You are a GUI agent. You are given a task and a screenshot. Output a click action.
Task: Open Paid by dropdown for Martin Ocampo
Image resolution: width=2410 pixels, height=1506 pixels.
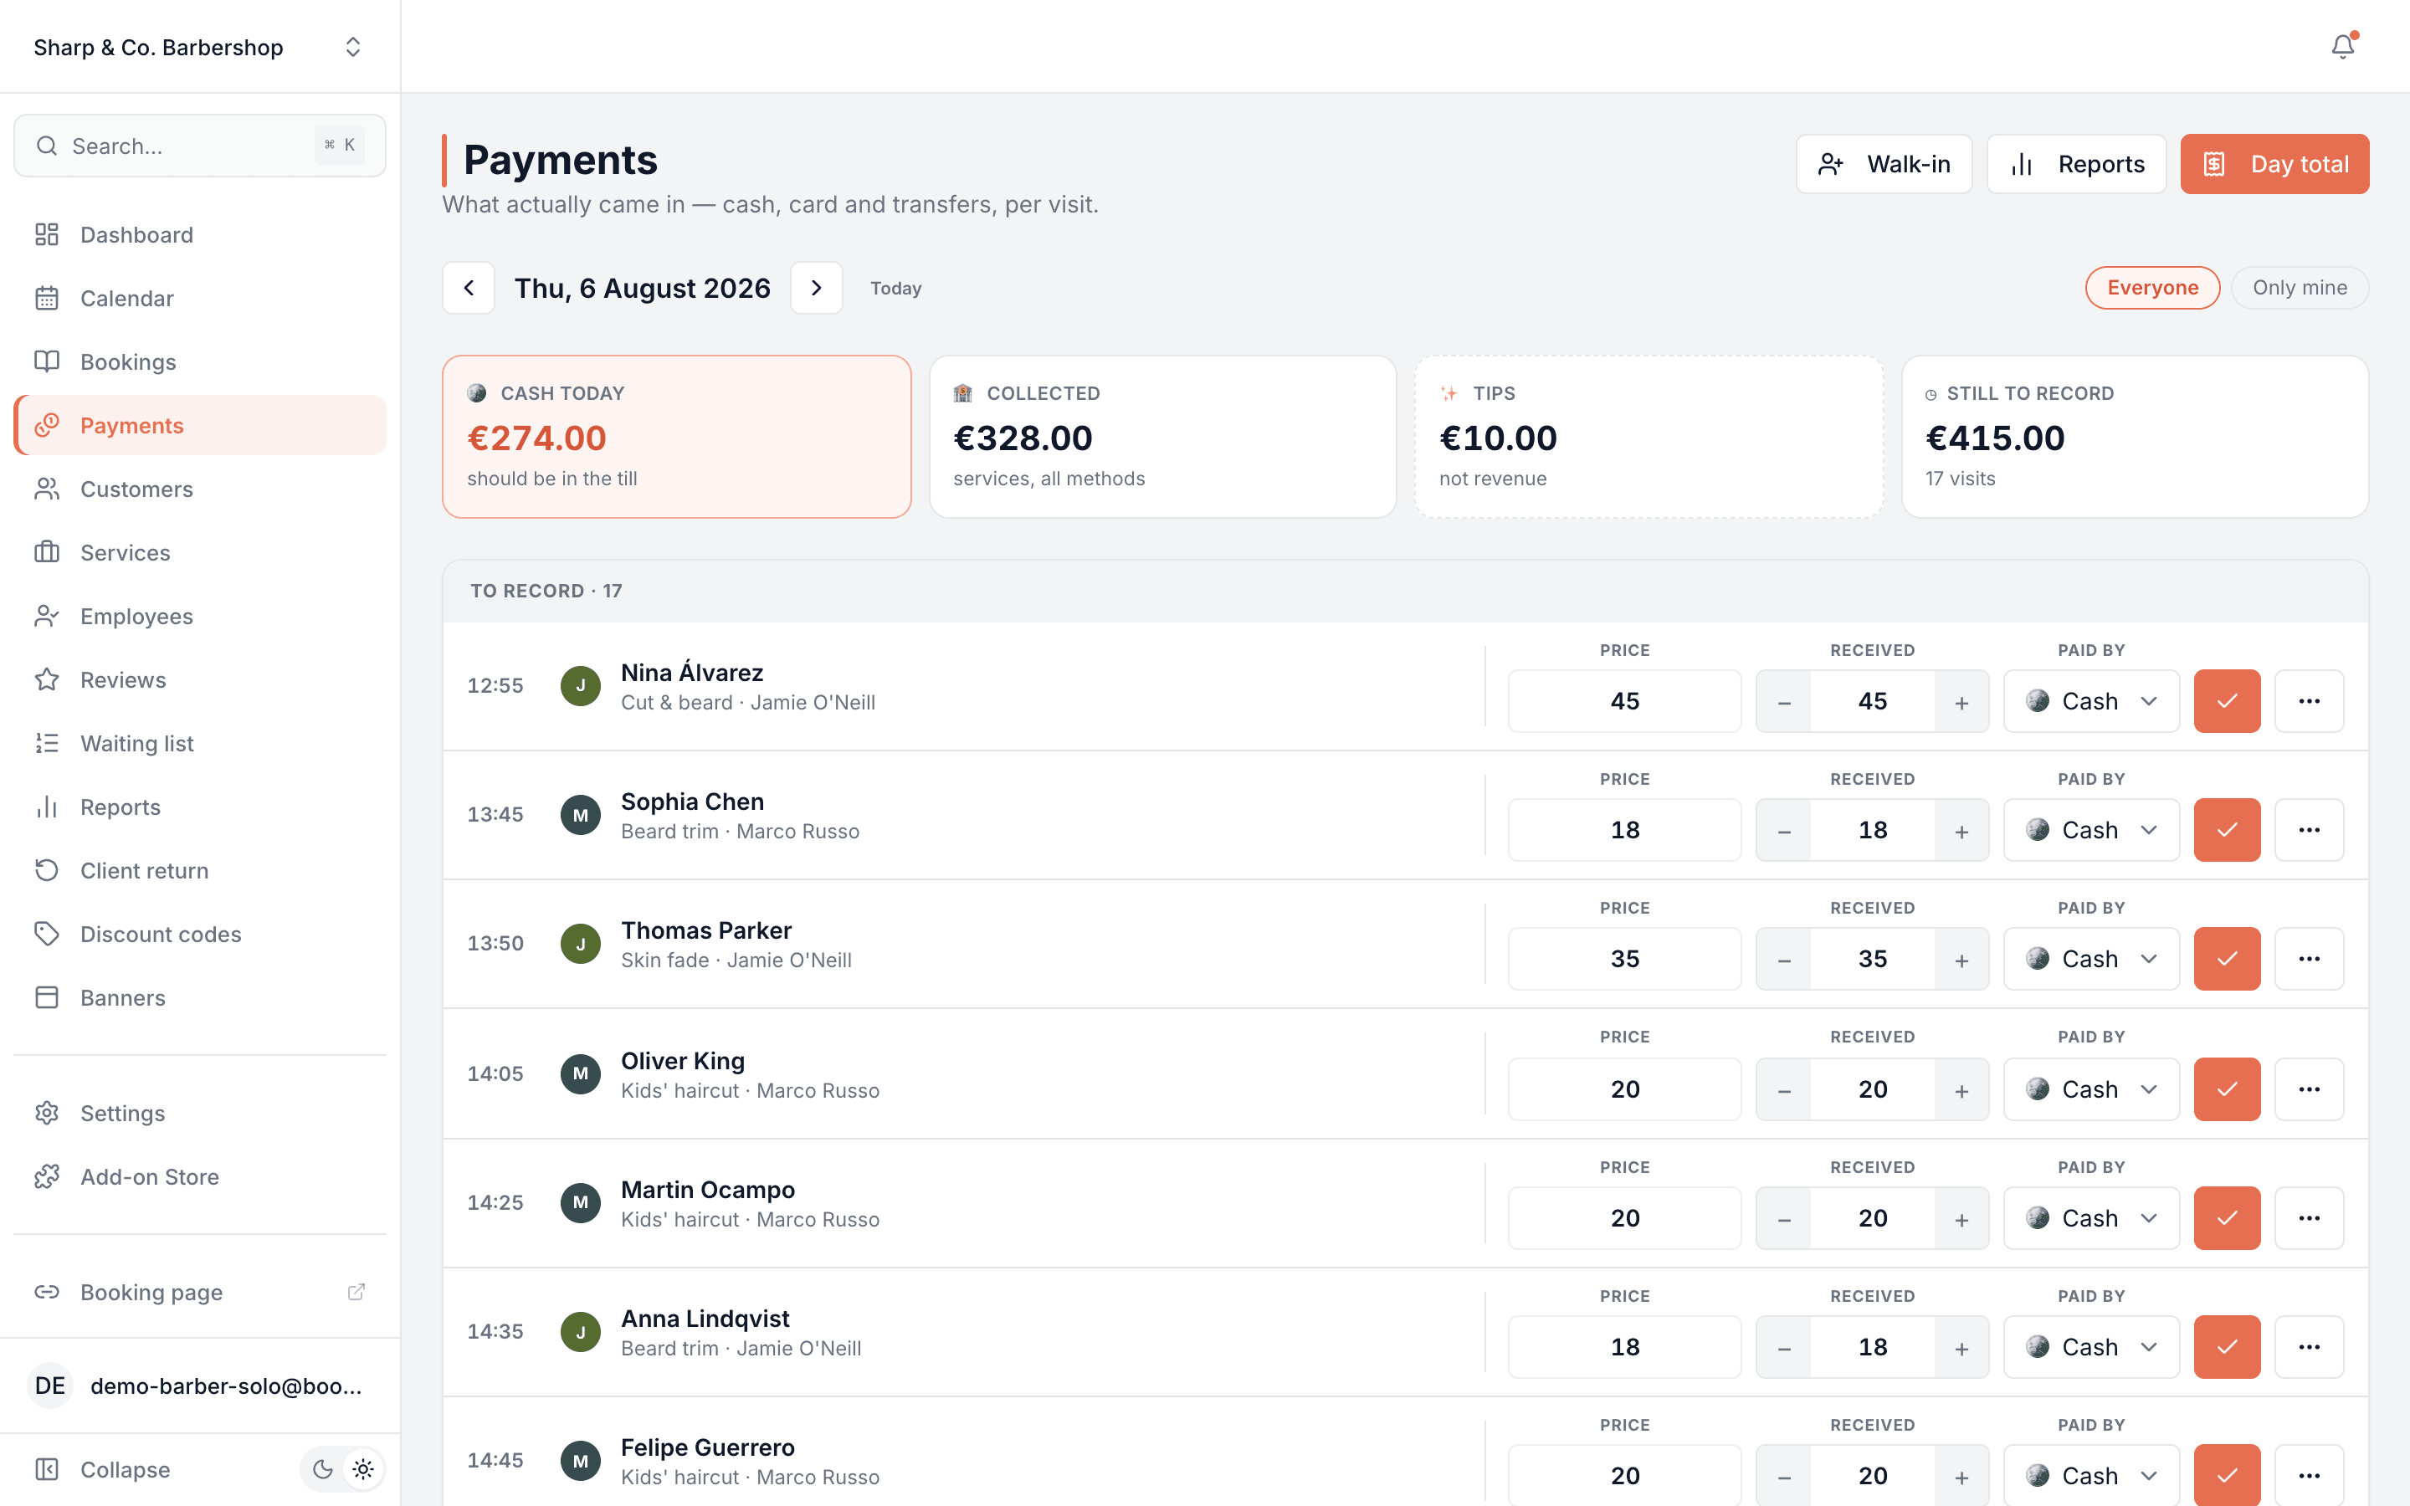[2091, 1217]
